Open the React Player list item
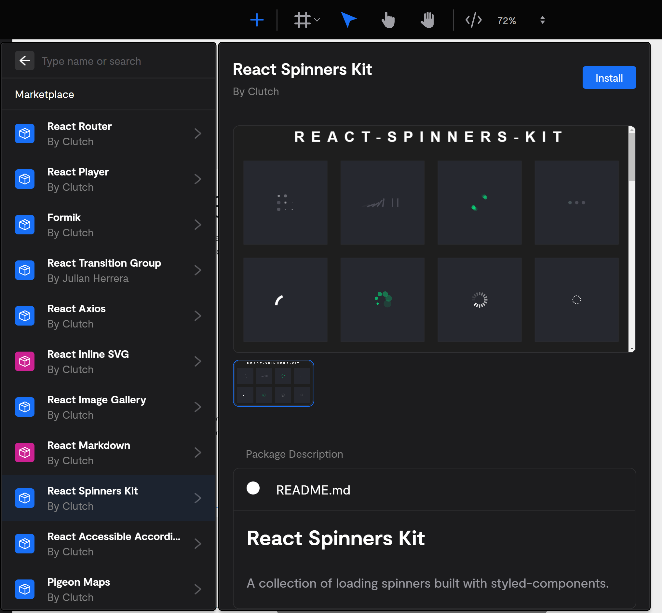 [x=78, y=179]
